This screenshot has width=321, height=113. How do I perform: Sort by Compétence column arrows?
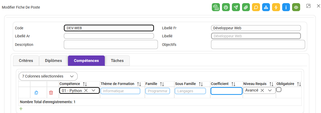tap(85, 84)
